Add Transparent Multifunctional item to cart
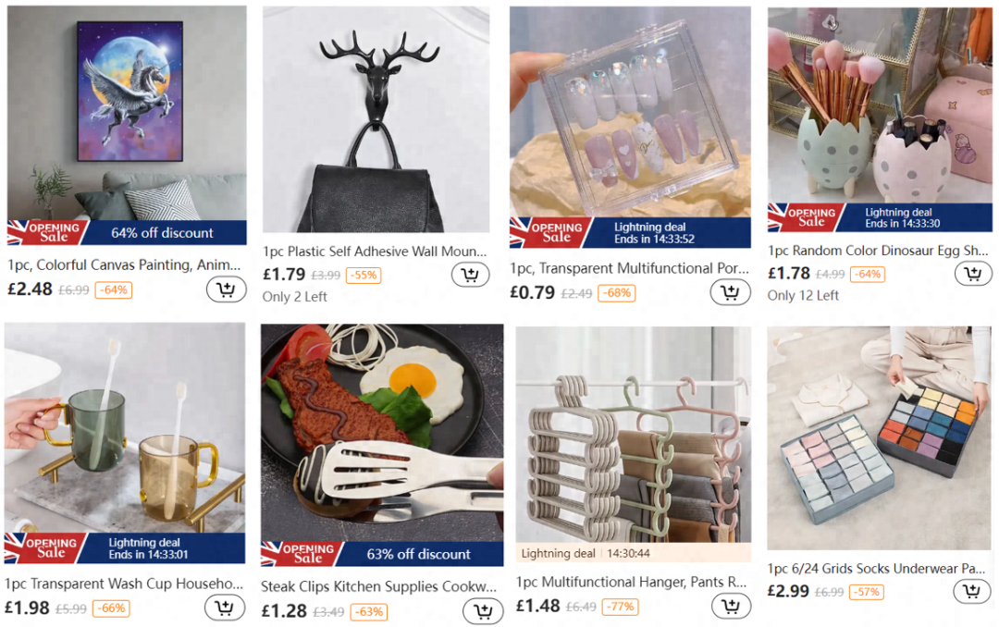This screenshot has width=999, height=627. pos(730,292)
